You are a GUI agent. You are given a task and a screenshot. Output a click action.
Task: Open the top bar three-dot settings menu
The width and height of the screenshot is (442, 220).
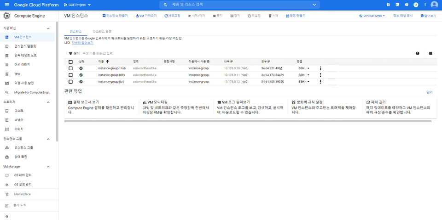tap(425, 5)
